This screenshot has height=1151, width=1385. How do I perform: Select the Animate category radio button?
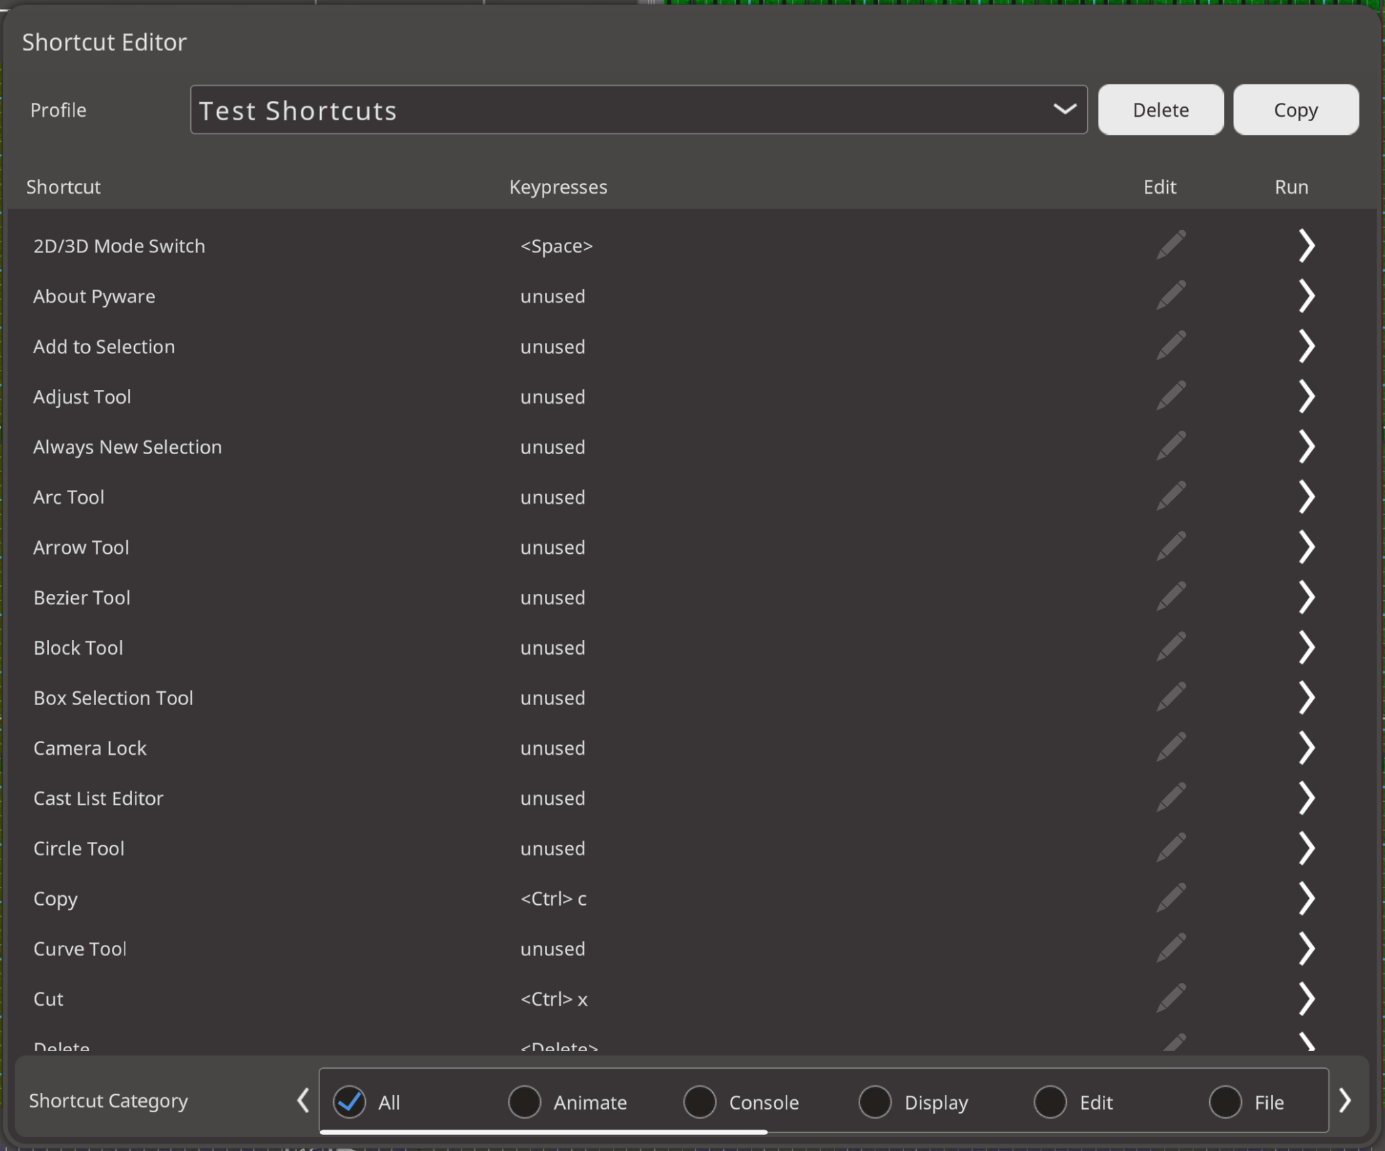[525, 1102]
